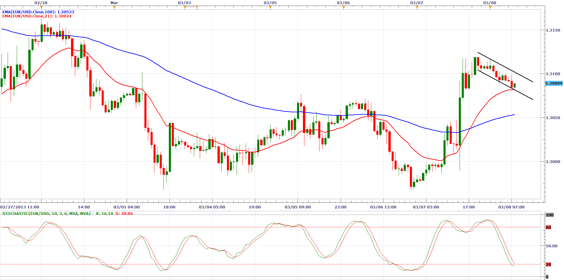This screenshot has width=564, height=280.
Task: Click the orange marker under 03/08
Action: coord(490,7)
